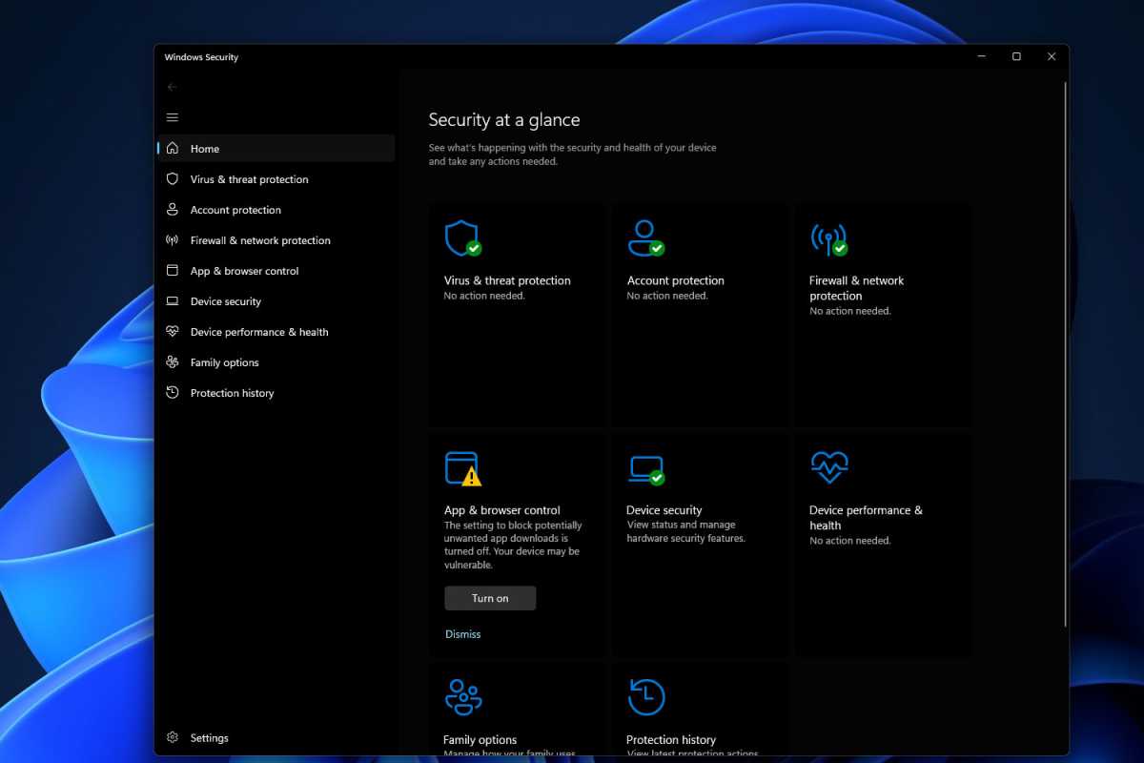Click the Device performance & health card title
Image resolution: width=1144 pixels, height=763 pixels.
[867, 518]
